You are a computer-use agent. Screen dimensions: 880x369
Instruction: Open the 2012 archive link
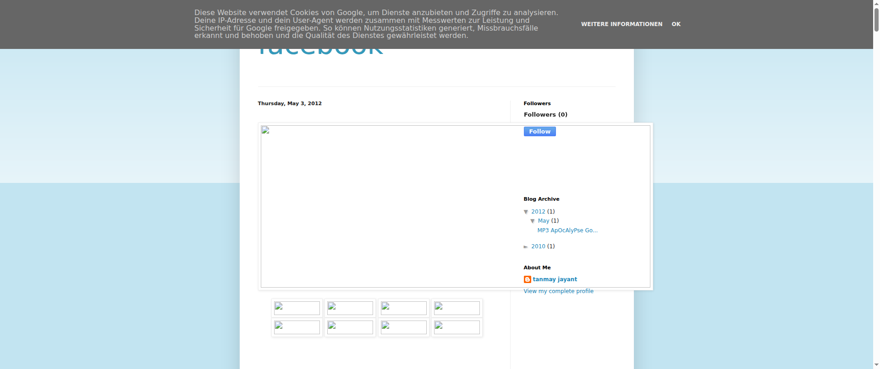[538, 212]
